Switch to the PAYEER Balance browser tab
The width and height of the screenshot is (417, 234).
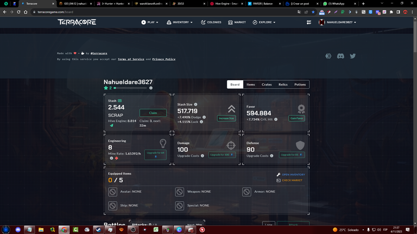coord(263,4)
